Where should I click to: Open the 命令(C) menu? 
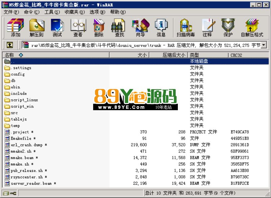pos(32,12)
